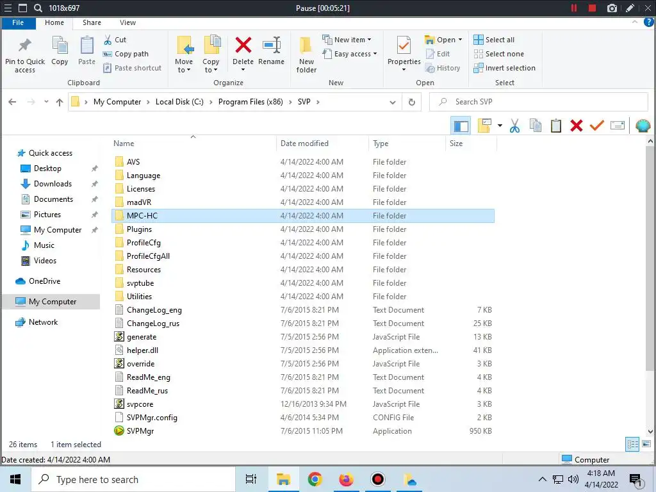The image size is (656, 492).
Task: Collapse the ribbon with the chevron
Action: (635, 22)
